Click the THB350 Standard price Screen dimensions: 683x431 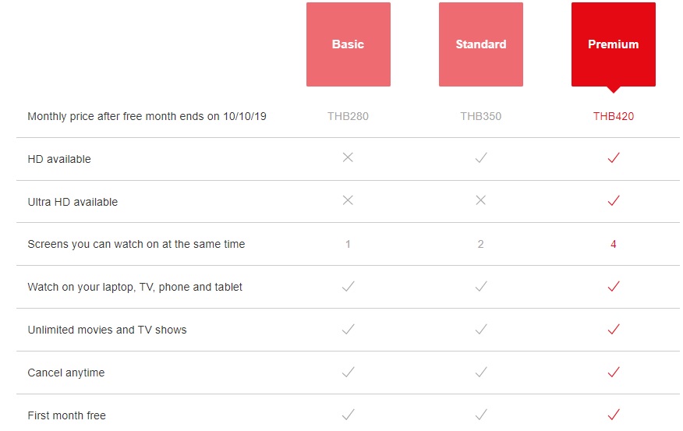click(481, 116)
